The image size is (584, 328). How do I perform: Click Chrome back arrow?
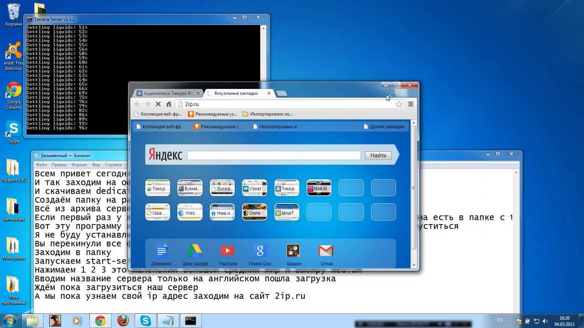click(137, 104)
